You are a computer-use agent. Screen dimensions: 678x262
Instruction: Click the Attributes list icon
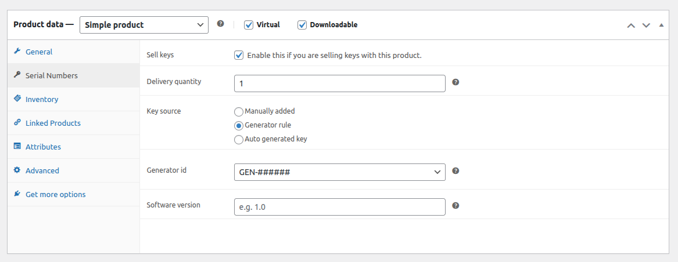tap(17, 146)
